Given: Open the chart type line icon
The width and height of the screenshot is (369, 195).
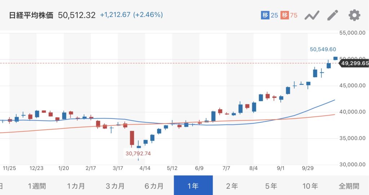Looking at the screenshot, I should click(x=312, y=15).
